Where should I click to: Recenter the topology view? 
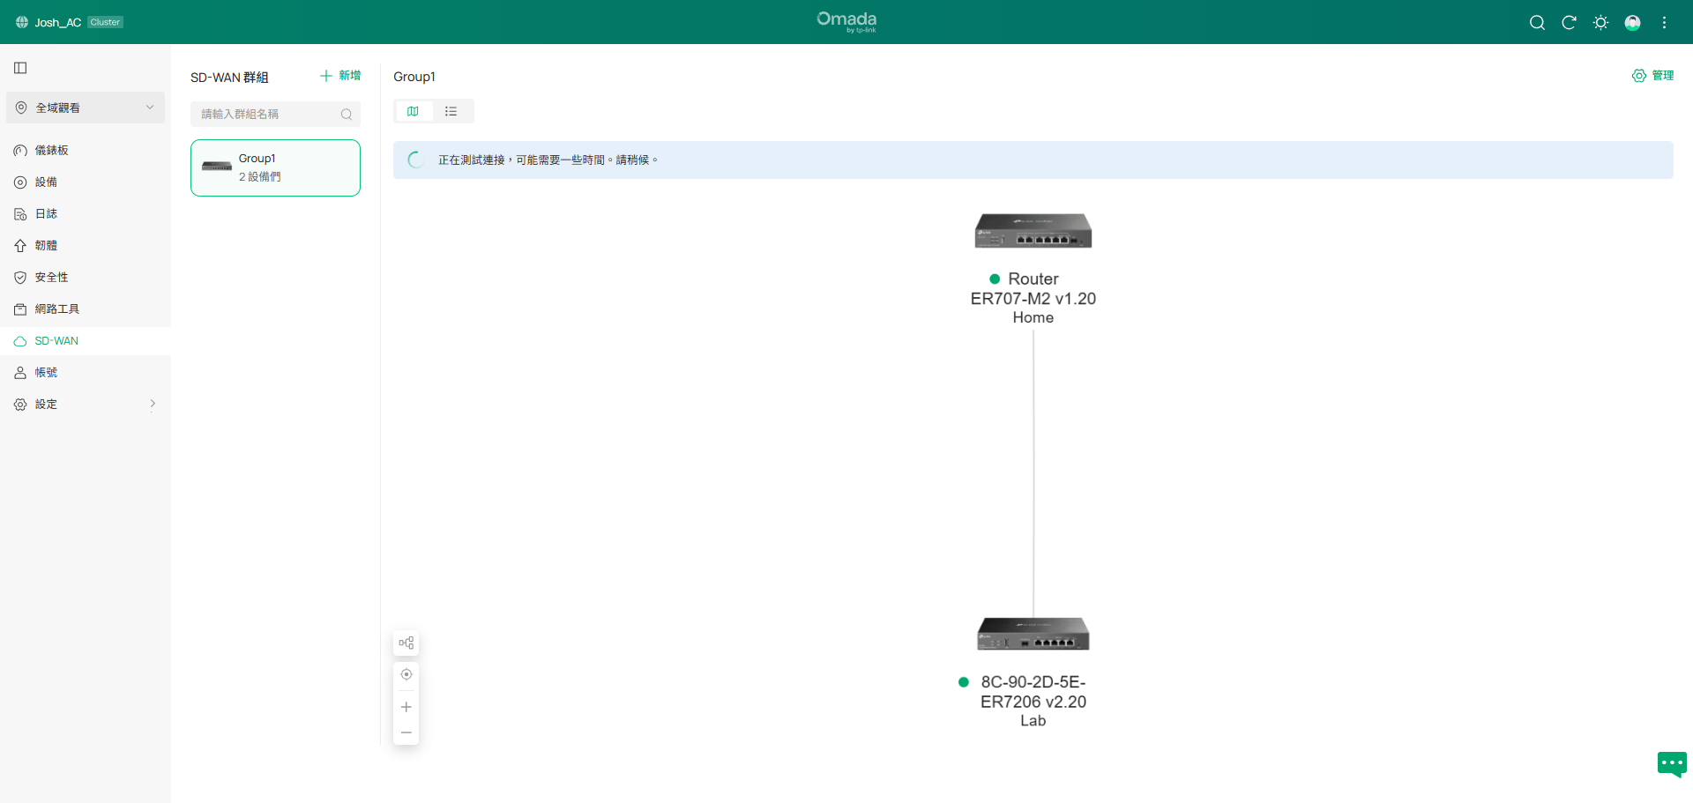point(406,674)
